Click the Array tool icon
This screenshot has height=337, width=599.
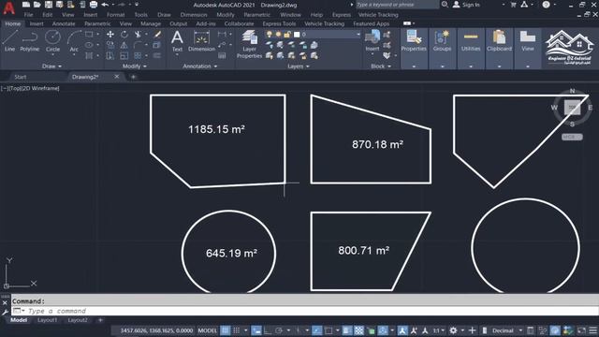tap(138, 56)
